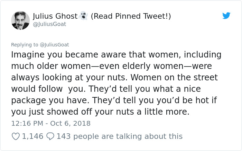Viewport: 242px width, 151px height.
Task: Open the Julius Ghost display name
Action: (55, 16)
